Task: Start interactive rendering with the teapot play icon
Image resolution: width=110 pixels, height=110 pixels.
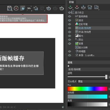Action: click(x=49, y=8)
